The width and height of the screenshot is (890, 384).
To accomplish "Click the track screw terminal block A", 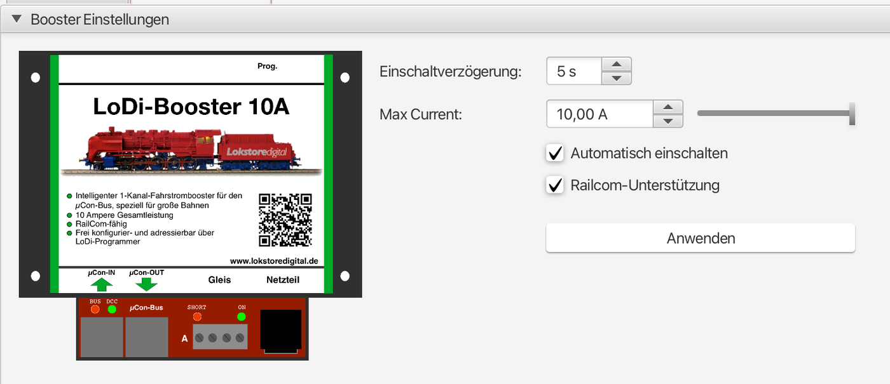I will tap(220, 338).
